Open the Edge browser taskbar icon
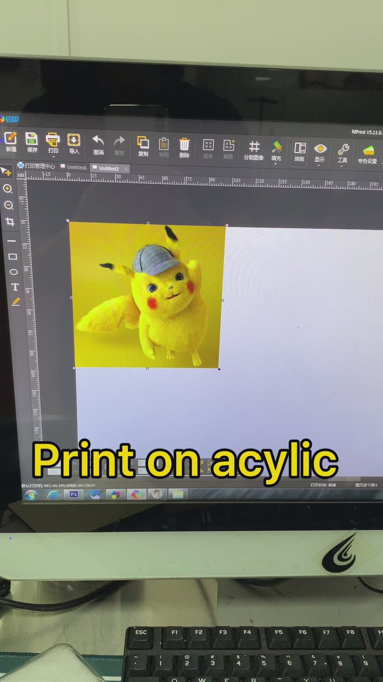 tap(95, 494)
